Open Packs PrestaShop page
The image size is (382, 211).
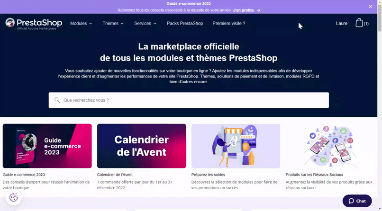click(185, 23)
